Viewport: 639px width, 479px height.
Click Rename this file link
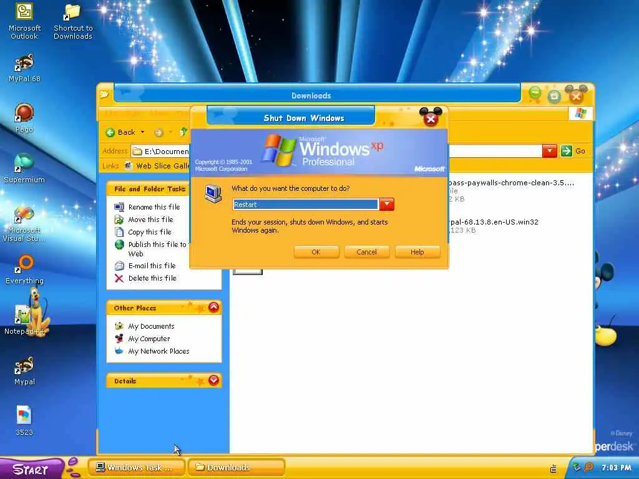(x=154, y=207)
